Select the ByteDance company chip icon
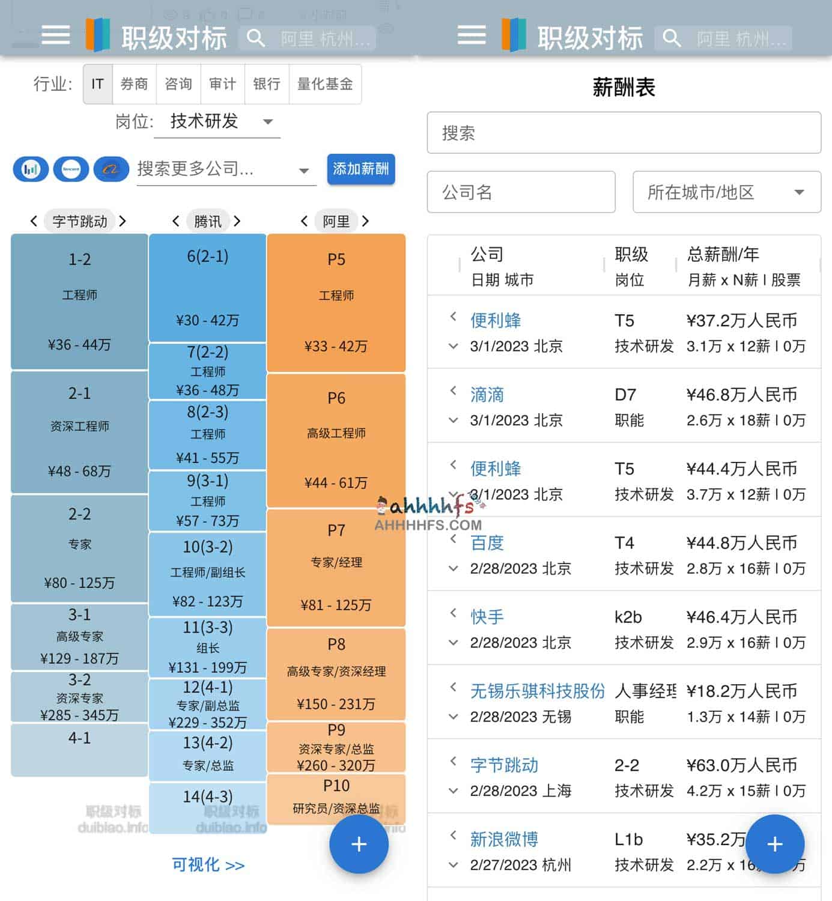This screenshot has width=832, height=901. tap(31, 169)
